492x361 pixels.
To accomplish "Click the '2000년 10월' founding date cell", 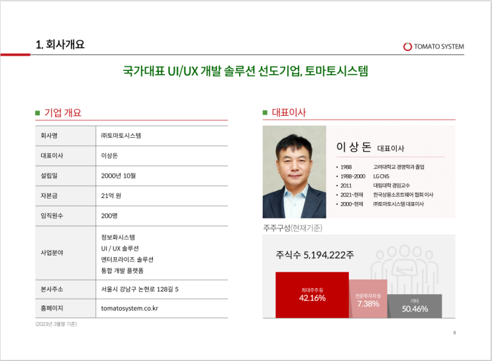I will point(162,176).
